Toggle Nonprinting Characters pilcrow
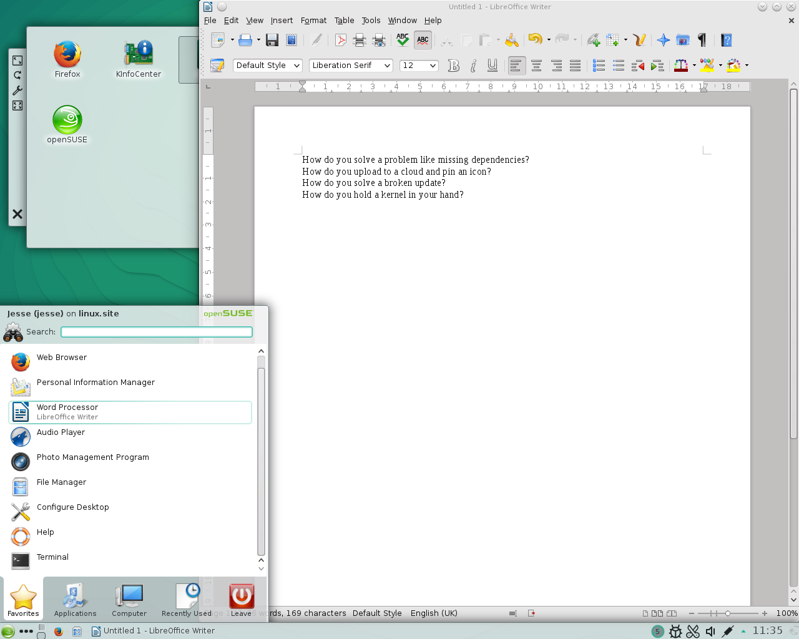 click(x=702, y=40)
